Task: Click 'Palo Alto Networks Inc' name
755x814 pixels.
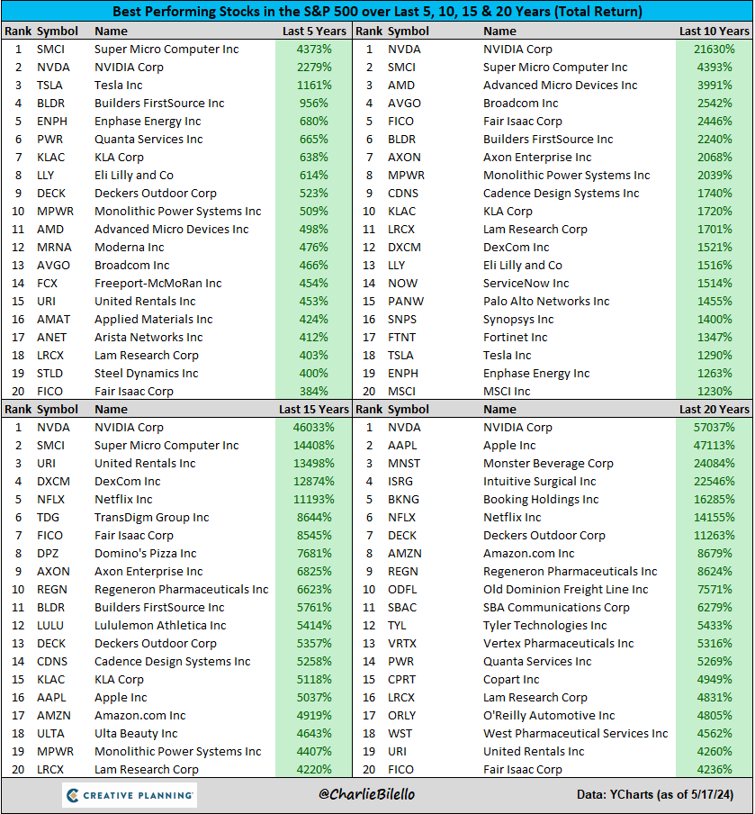Action: [x=546, y=301]
